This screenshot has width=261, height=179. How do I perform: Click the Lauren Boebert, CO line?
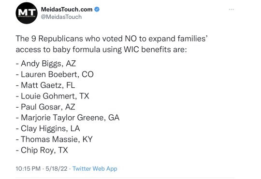(x=55, y=74)
